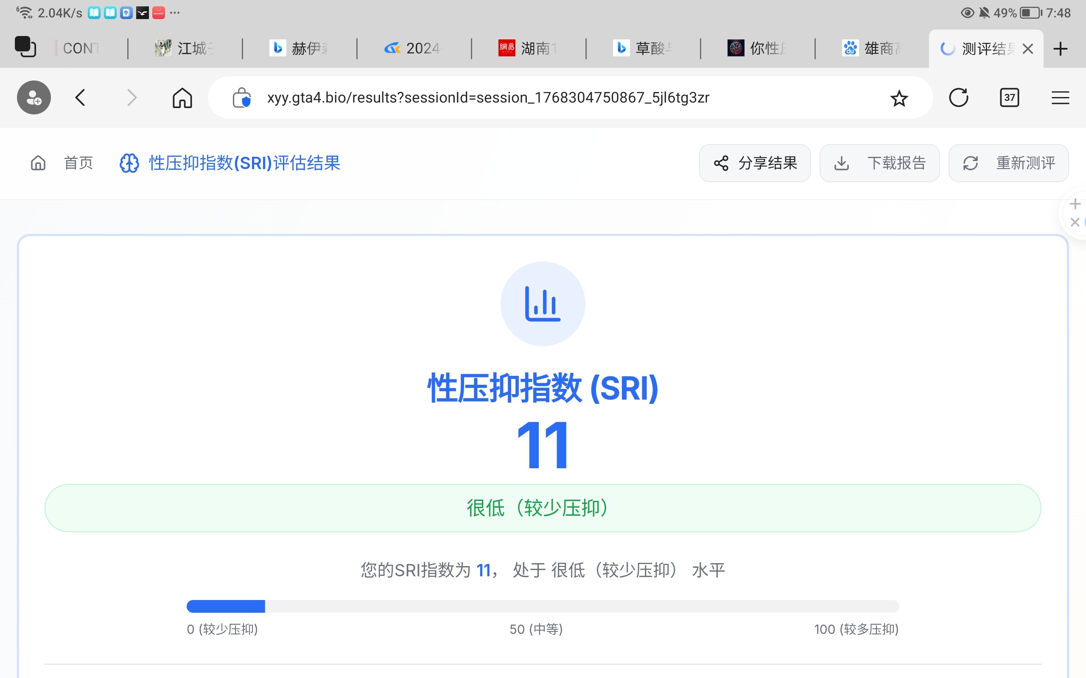Image resolution: width=1086 pixels, height=678 pixels.
Task: Click the browser back arrow
Action: [x=80, y=98]
